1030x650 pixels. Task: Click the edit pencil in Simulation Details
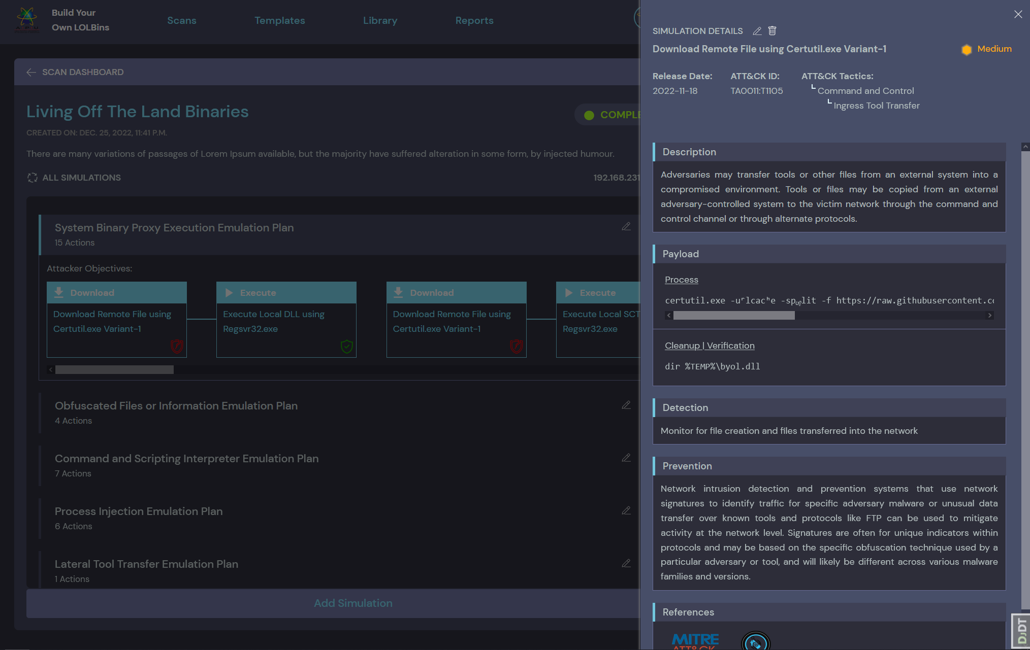757,31
